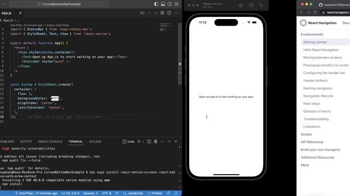Screen dimensions: 350x196
Task: Click the '#fff' backgroundColor value
Action: point(55,98)
